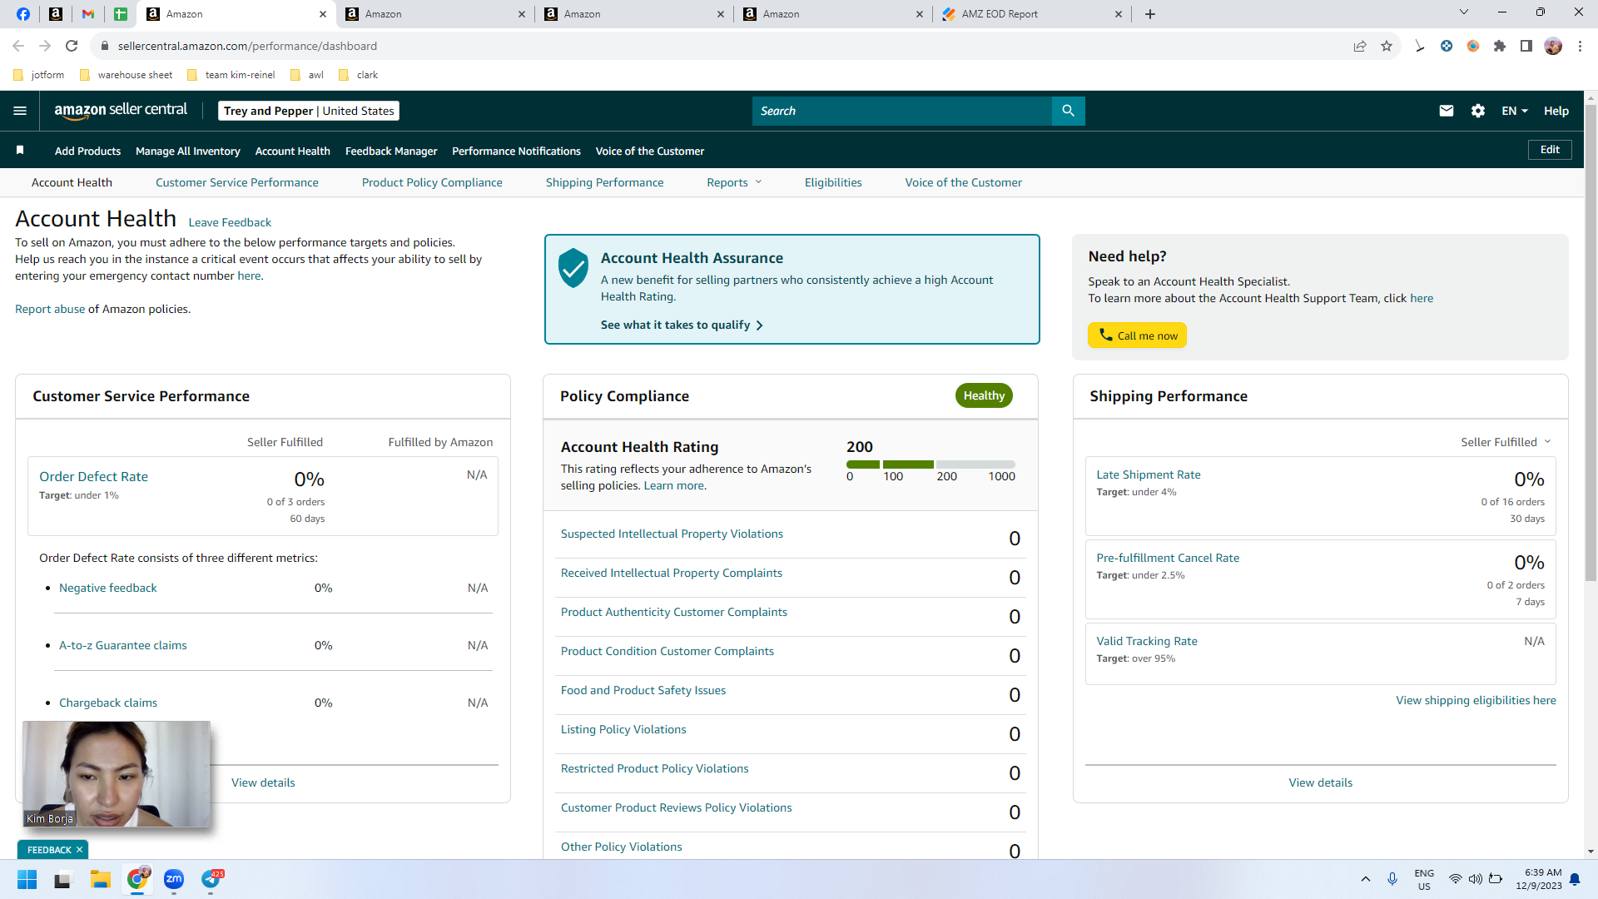Open the pinned Facebook tab
Image resolution: width=1598 pixels, height=899 pixels.
[23, 14]
